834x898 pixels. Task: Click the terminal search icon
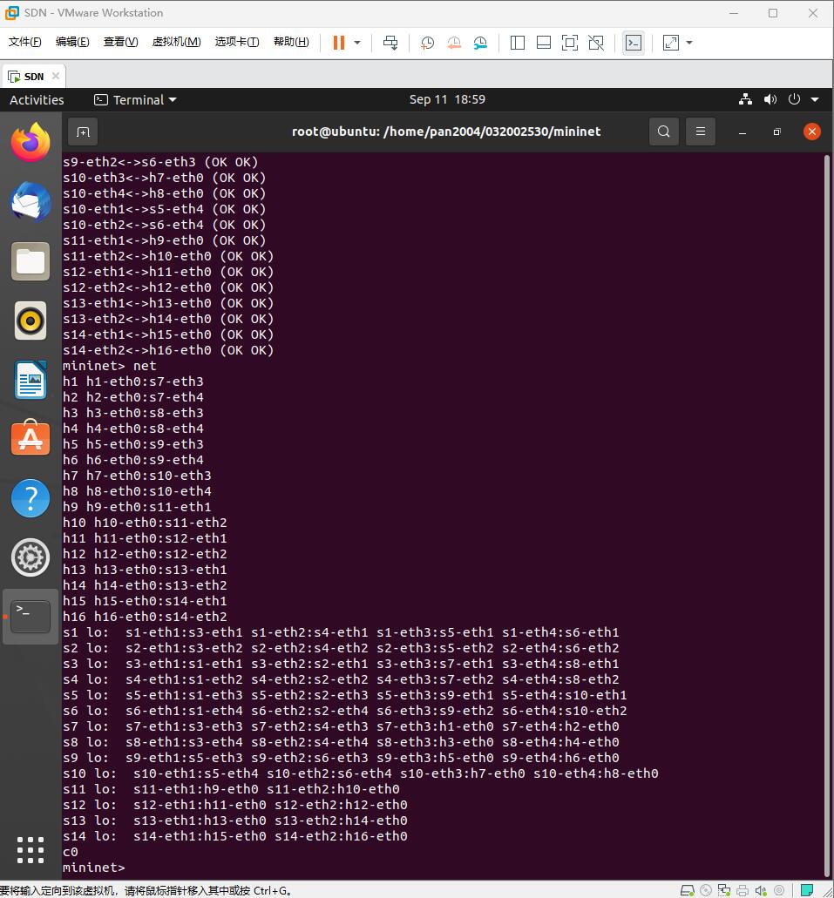[x=664, y=132]
